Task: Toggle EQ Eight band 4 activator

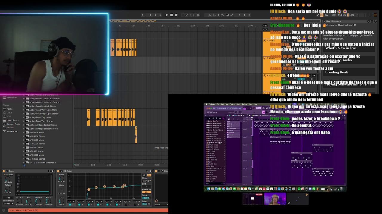Action: (98, 205)
